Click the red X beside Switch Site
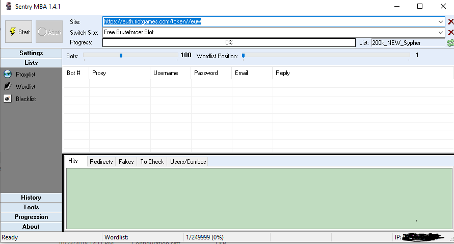This screenshot has width=454, height=244. [x=450, y=32]
